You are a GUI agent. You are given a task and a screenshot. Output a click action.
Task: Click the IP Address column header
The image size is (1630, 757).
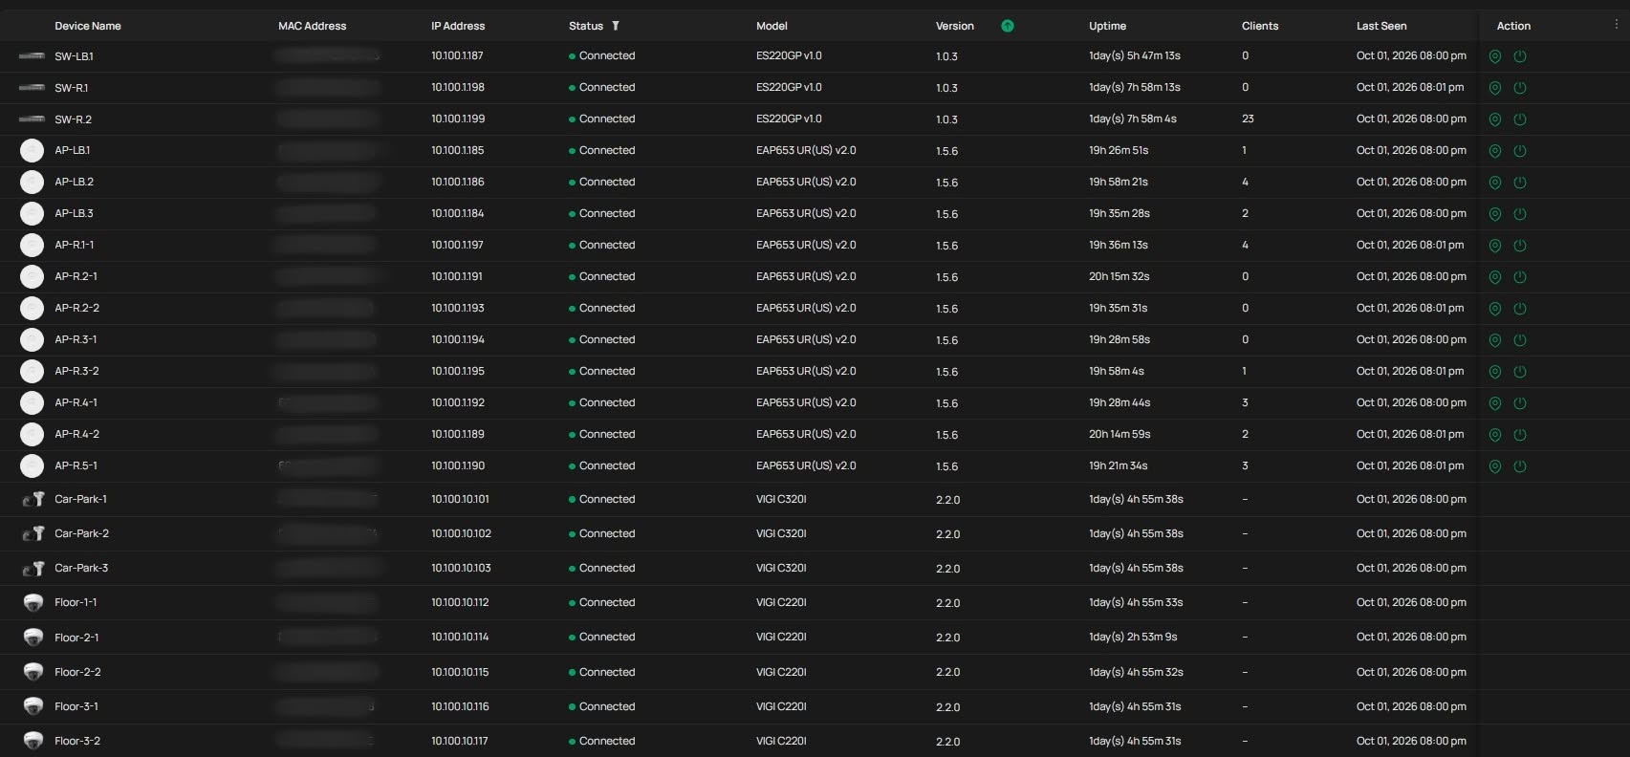point(458,26)
